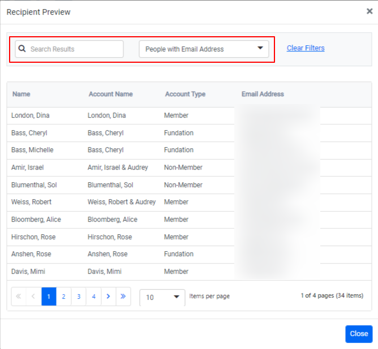Screen dimensions: 378x349
Task: Select the name London, Dina
Action: [31, 115]
